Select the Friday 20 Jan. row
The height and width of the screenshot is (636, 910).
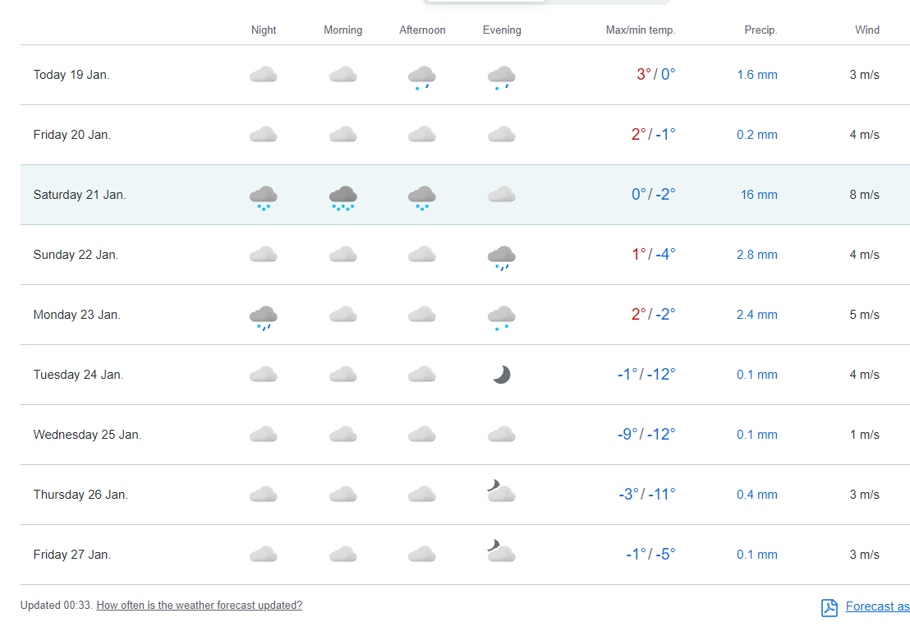tap(72, 135)
